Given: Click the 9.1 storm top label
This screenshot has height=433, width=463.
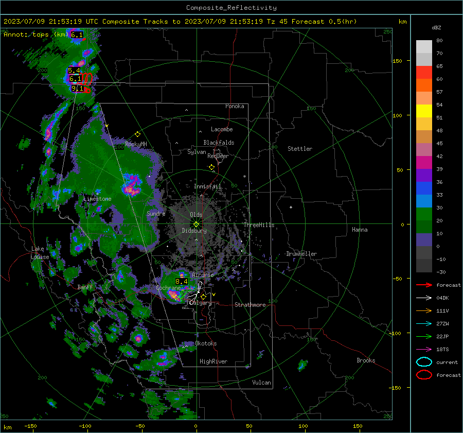Looking at the screenshot, I should click(x=77, y=89).
